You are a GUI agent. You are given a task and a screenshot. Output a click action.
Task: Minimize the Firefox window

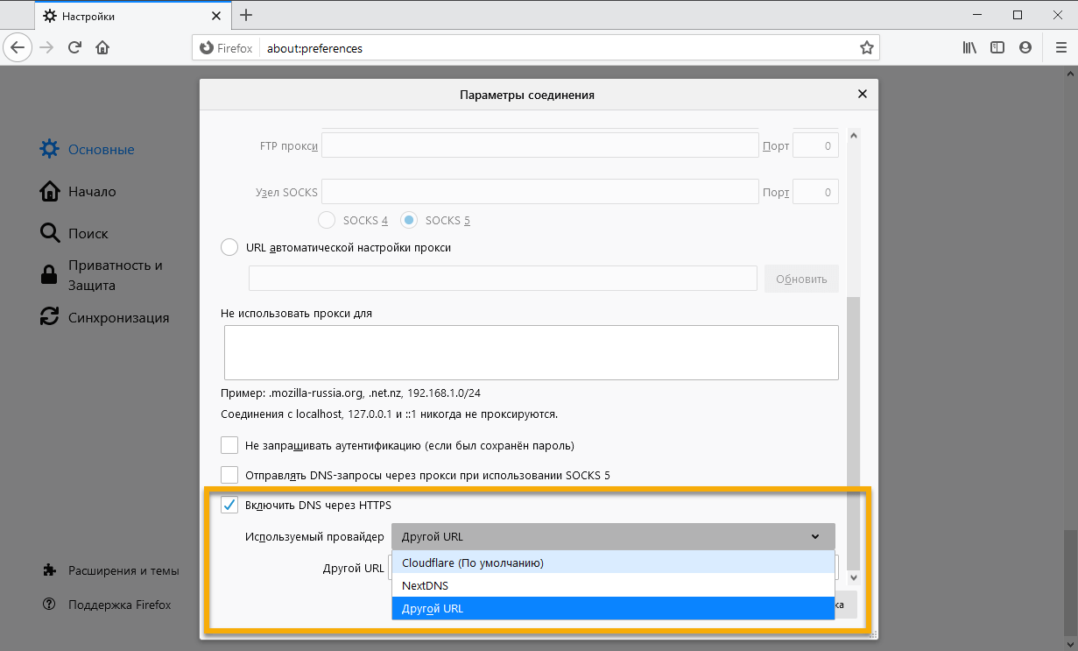pyautogui.click(x=977, y=15)
